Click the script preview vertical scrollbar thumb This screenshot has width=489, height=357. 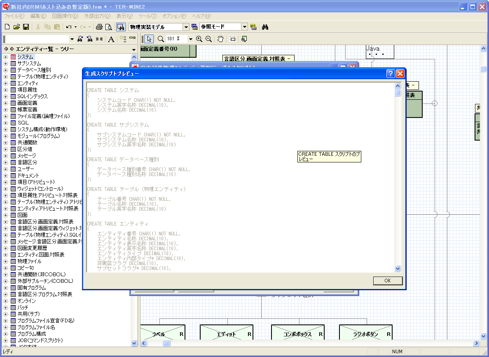pyautogui.click(x=398, y=93)
